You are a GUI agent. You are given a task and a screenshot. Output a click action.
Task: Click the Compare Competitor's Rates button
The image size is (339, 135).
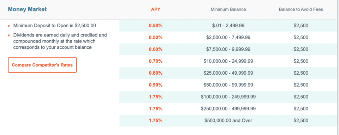pos(42,65)
